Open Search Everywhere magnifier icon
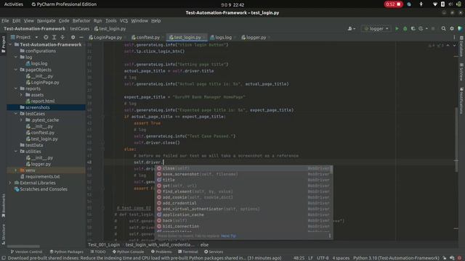Screen dimensions: 465x261 tap(443, 29)
